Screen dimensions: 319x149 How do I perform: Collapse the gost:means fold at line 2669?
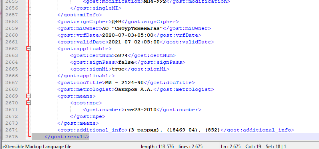click(29, 96)
